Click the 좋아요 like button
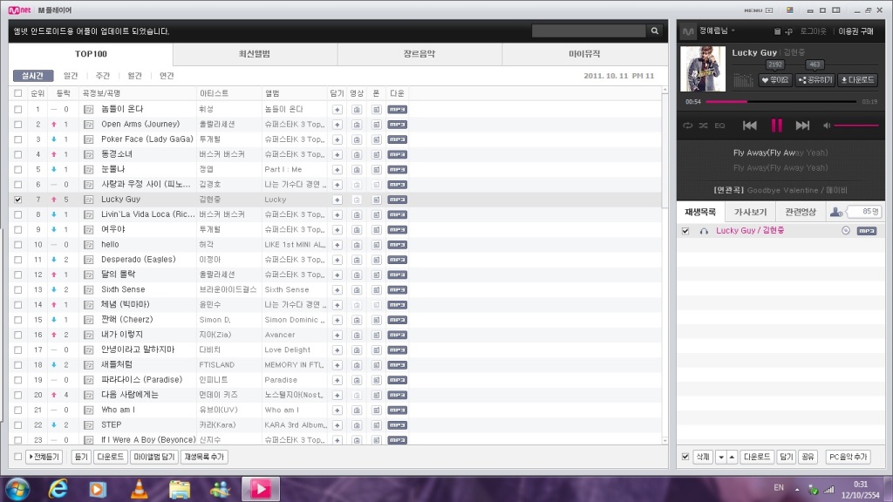This screenshot has width=893, height=502. click(x=775, y=80)
